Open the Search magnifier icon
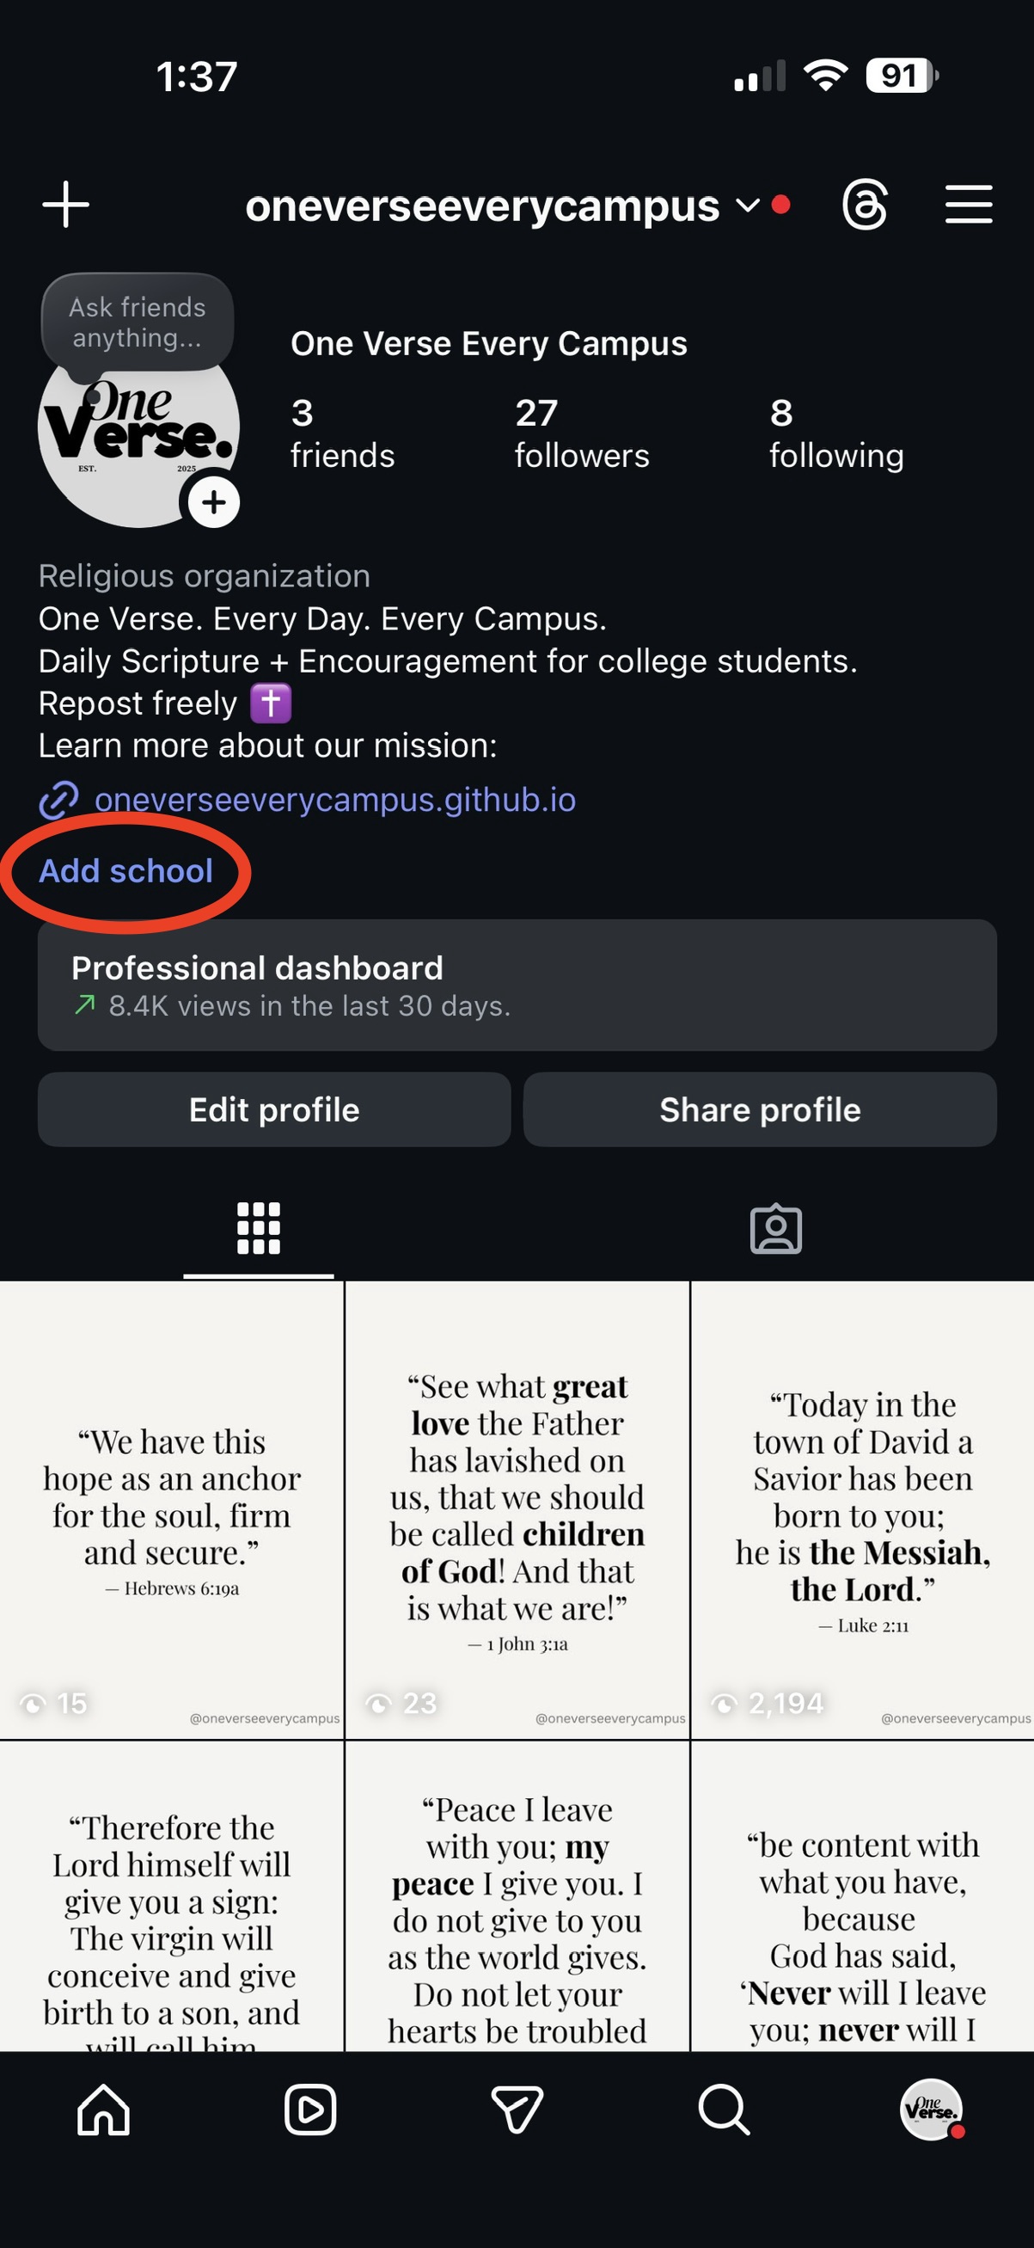Image resolution: width=1034 pixels, height=2248 pixels. tap(724, 2110)
